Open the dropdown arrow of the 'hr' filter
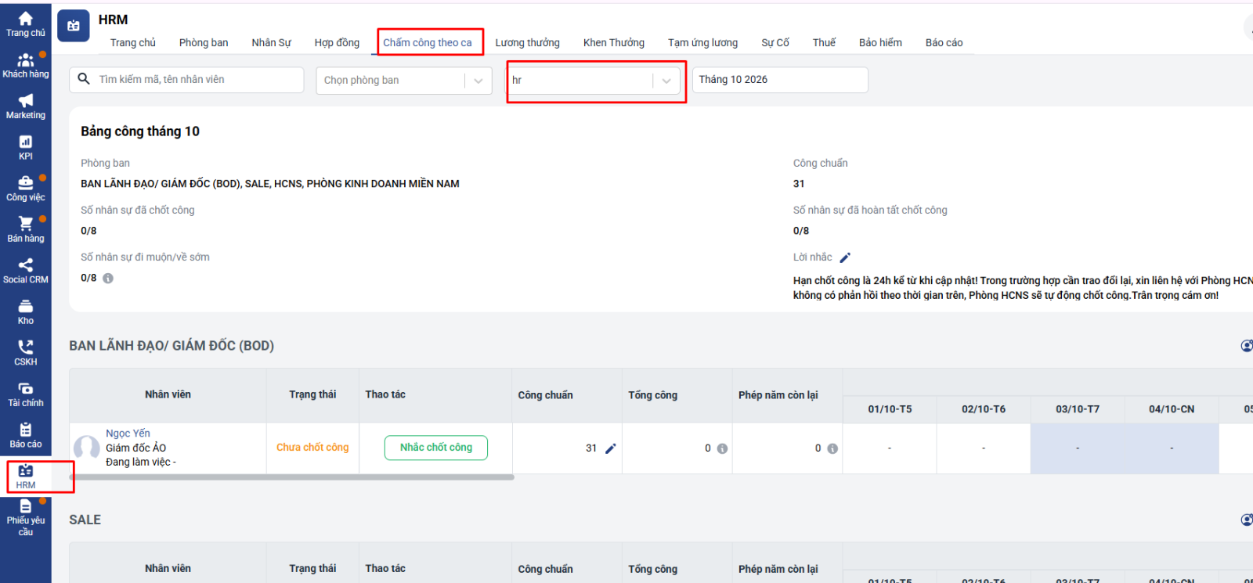This screenshot has height=583, width=1253. (666, 81)
